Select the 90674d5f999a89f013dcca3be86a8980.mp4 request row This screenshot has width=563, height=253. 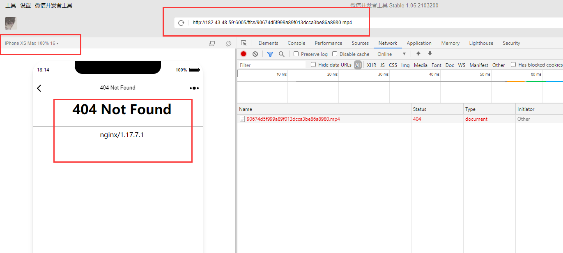click(x=400, y=119)
